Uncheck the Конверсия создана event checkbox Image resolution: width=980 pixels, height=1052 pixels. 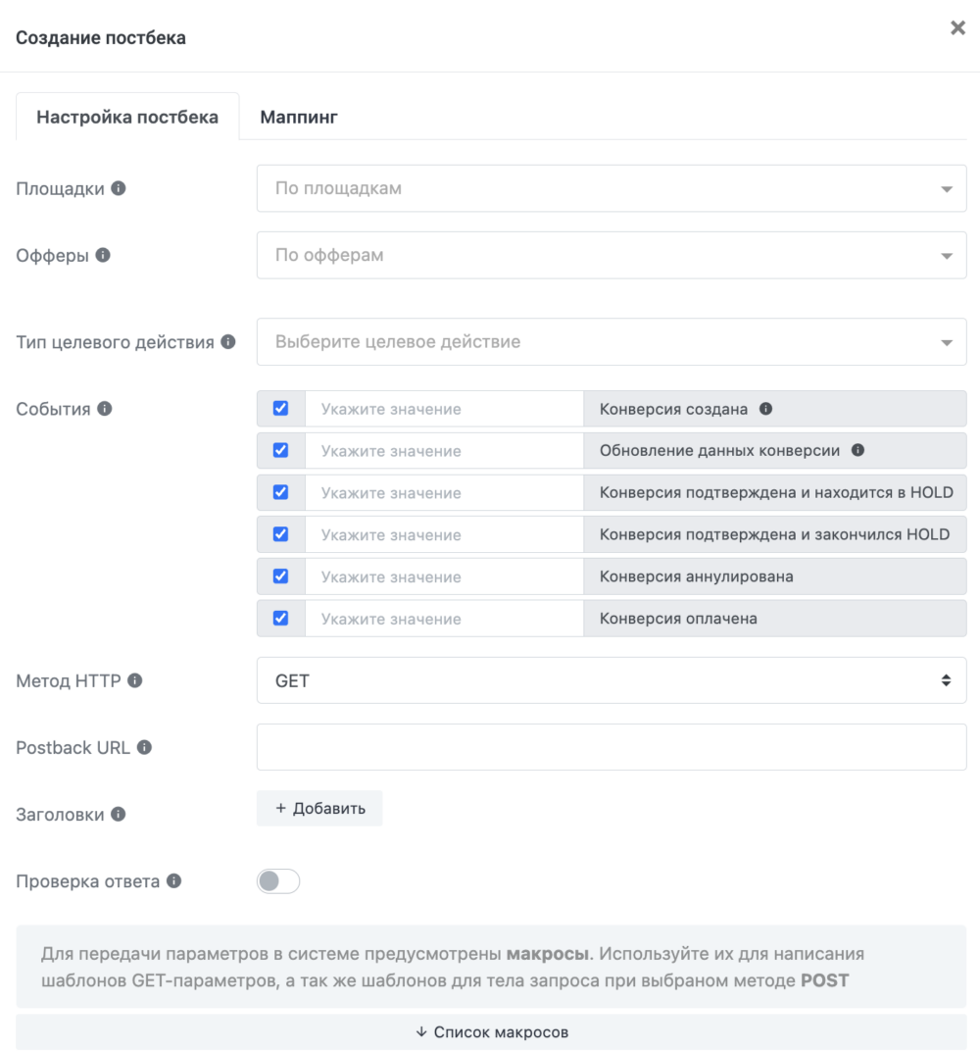click(x=280, y=409)
